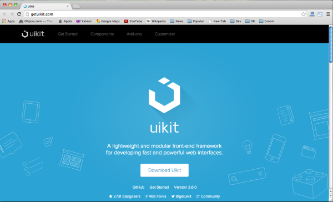Expand the Popular bookmark folder
The image size is (333, 202).
point(195,21)
